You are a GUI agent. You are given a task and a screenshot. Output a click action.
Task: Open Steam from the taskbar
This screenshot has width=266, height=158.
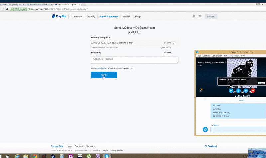pos(53,156)
